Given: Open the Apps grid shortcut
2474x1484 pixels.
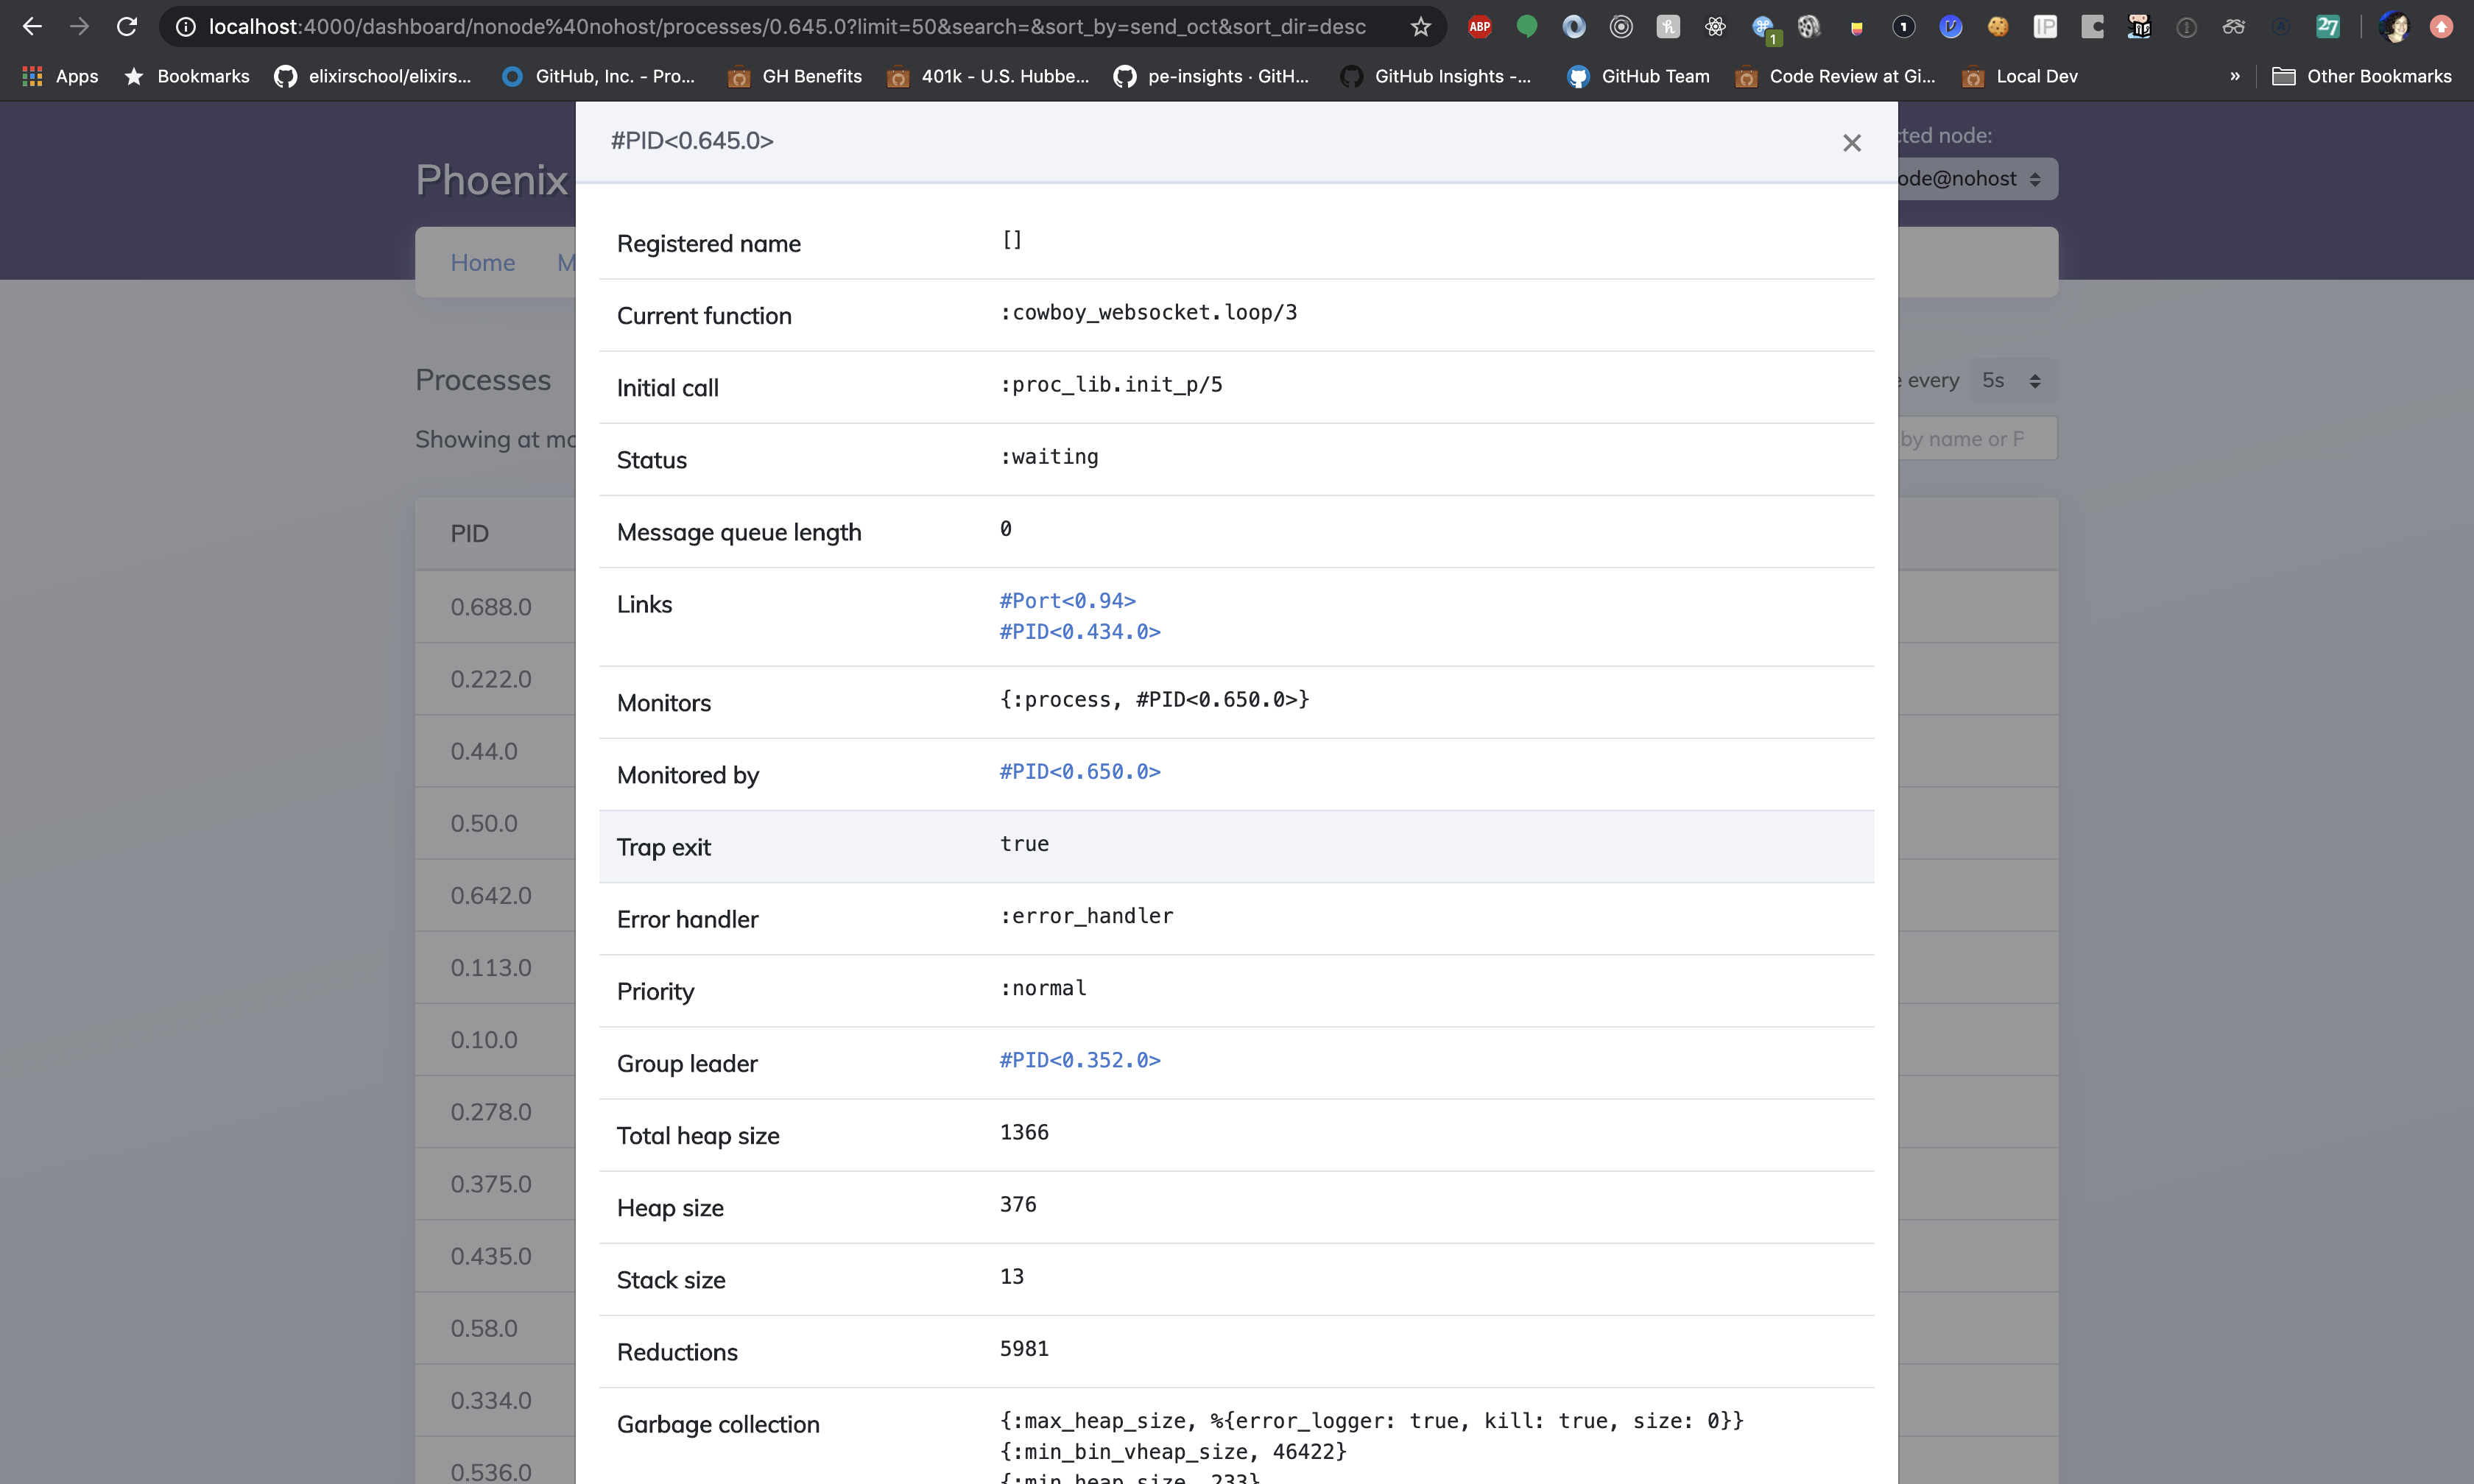Looking at the screenshot, I should 60,76.
